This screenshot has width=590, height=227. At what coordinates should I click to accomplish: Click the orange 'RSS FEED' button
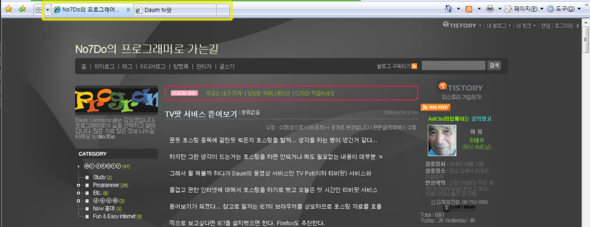pos(436,107)
